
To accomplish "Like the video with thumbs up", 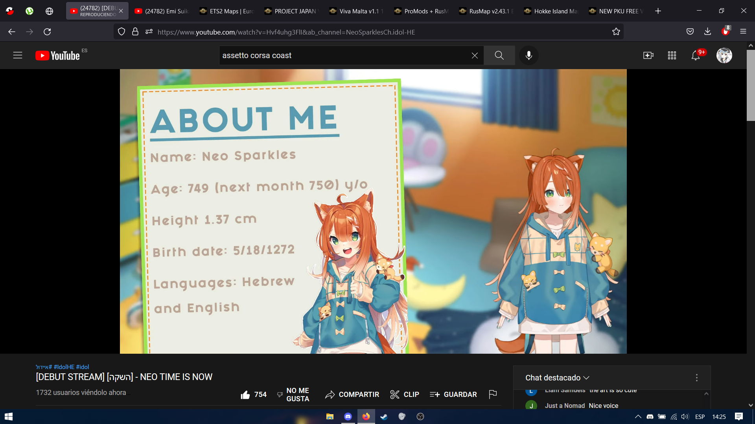I will [x=254, y=395].
